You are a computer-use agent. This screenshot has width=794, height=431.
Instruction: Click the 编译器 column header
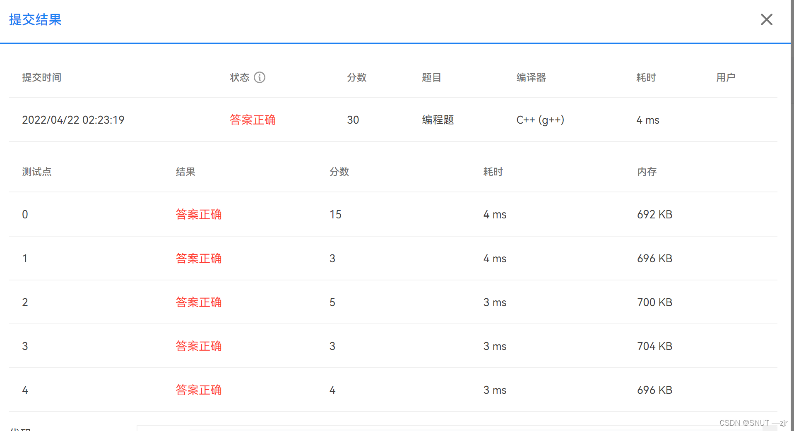point(531,77)
